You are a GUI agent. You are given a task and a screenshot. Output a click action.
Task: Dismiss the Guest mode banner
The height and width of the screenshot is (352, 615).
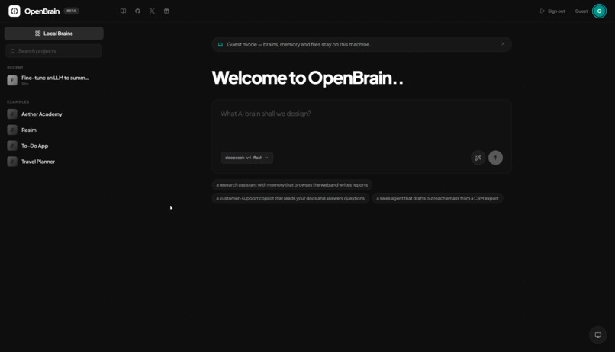tap(503, 44)
